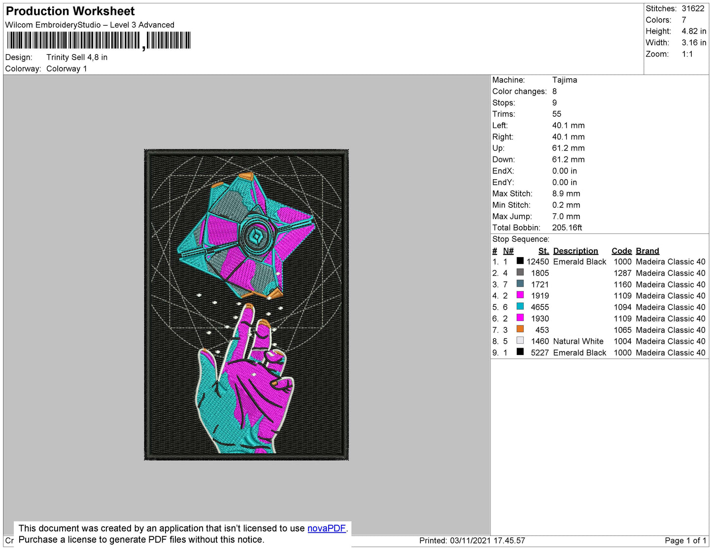Select the black swatch in the 5227-stitch row
Viewport: 712px width, 550px height.
click(x=520, y=352)
